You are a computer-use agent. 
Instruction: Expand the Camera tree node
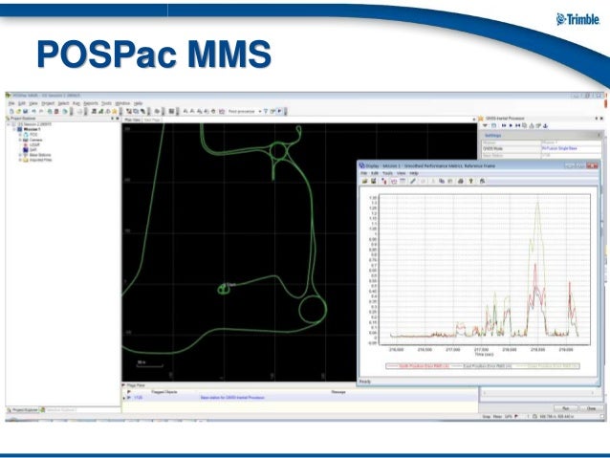(x=20, y=140)
